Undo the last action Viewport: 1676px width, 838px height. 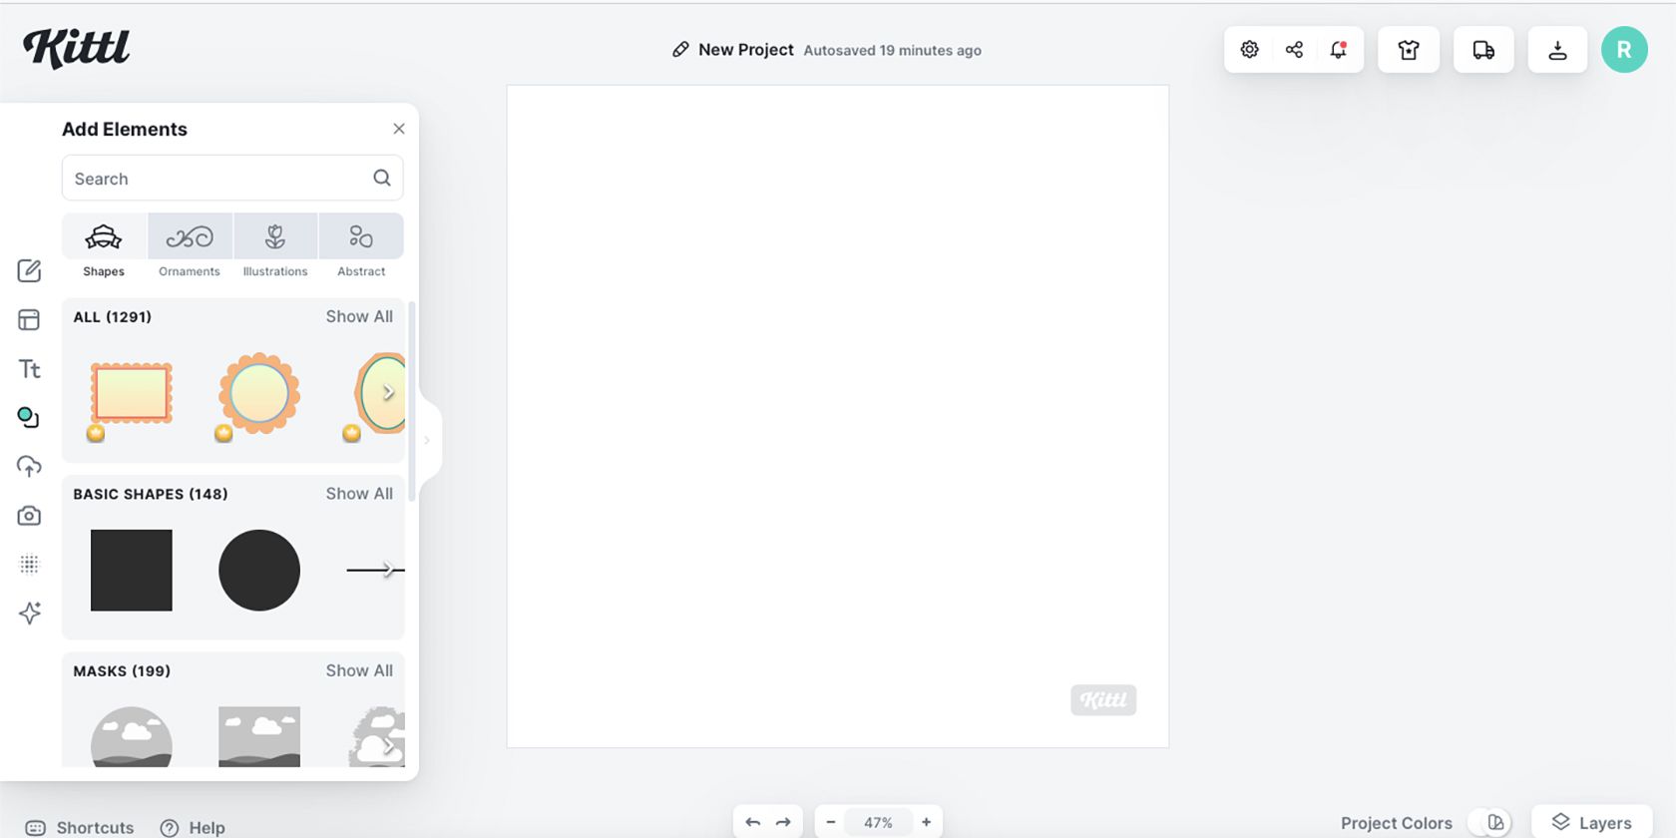(753, 822)
